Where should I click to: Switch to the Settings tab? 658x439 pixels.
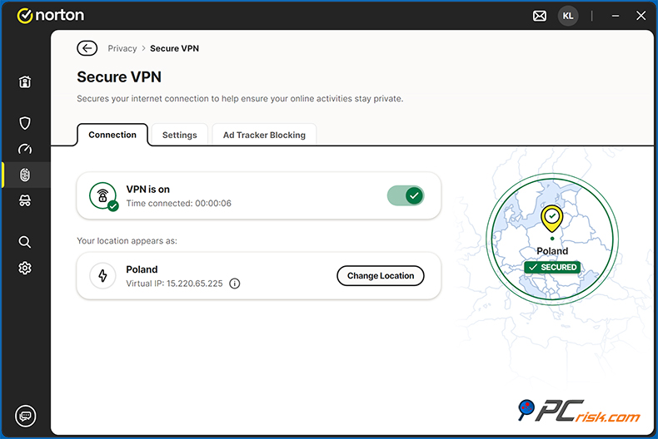pos(180,135)
